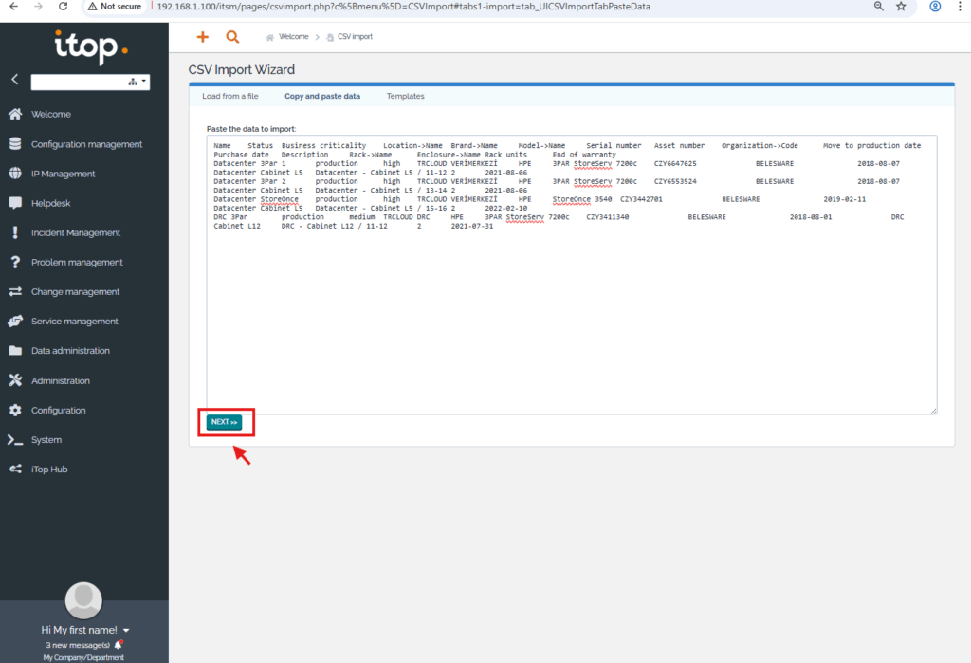Viewport: 971px width, 663px height.
Task: Expand the Hi My first name user menu
Action: [84, 630]
